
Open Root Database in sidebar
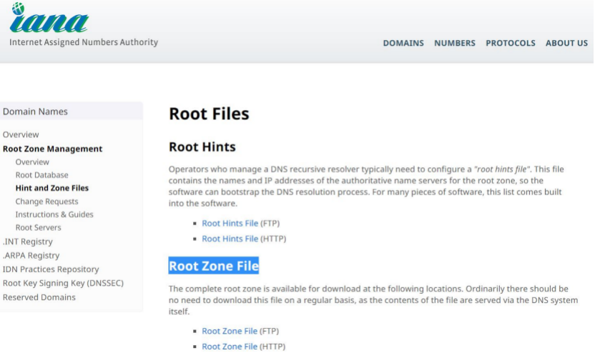pos(41,175)
